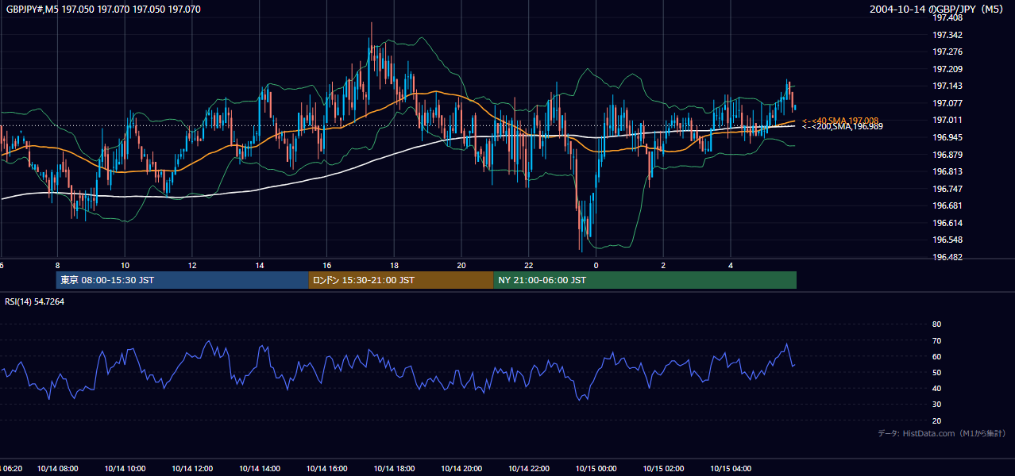
Task: Click the hour label 2 under the chart
Action: (x=663, y=265)
